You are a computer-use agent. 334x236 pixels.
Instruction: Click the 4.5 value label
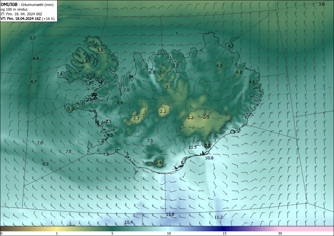pyautogui.click(x=110, y=135)
